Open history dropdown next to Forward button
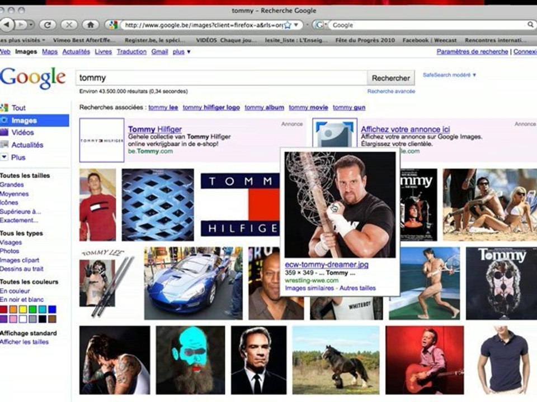537x402 pixels. (x=31, y=25)
